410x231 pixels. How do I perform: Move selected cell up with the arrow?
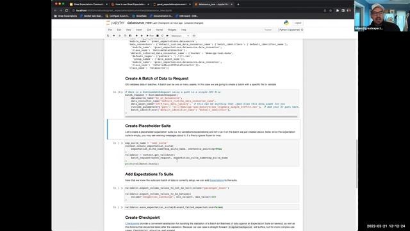[x=136, y=36]
